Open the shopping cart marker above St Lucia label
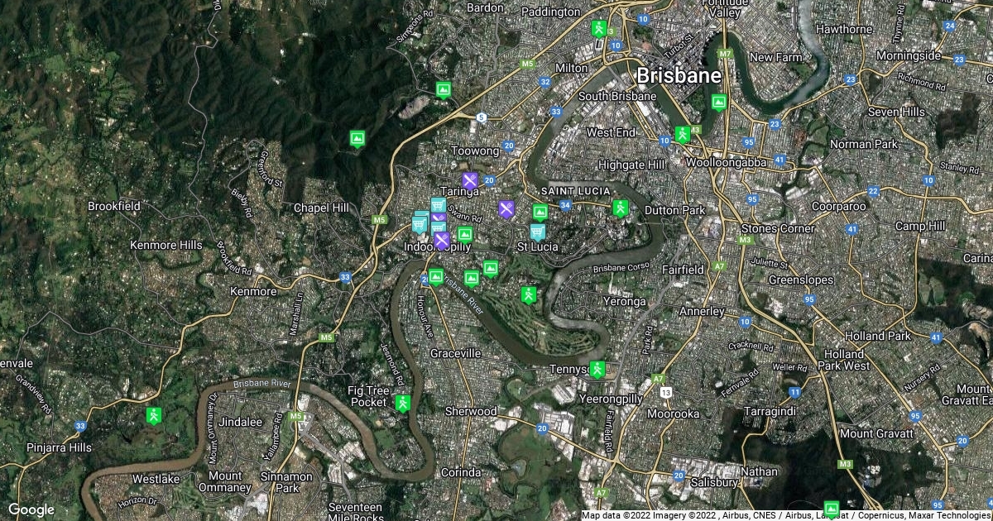 point(537,231)
